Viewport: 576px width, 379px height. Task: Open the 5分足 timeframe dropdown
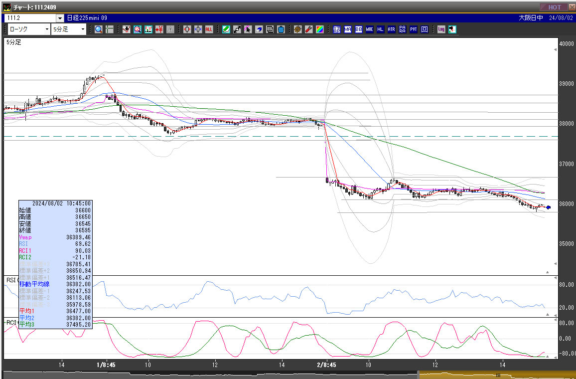coord(69,29)
